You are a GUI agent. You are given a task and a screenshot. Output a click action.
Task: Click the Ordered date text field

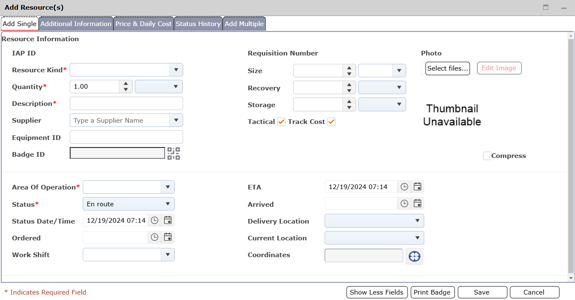tap(116, 237)
